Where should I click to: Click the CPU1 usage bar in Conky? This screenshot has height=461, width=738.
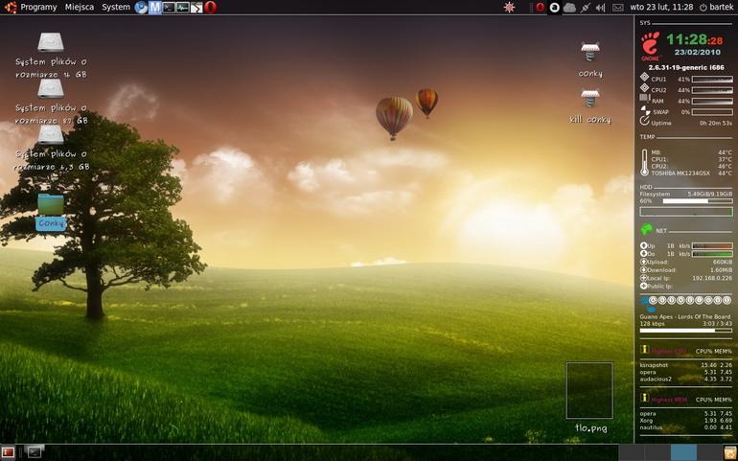(x=712, y=80)
